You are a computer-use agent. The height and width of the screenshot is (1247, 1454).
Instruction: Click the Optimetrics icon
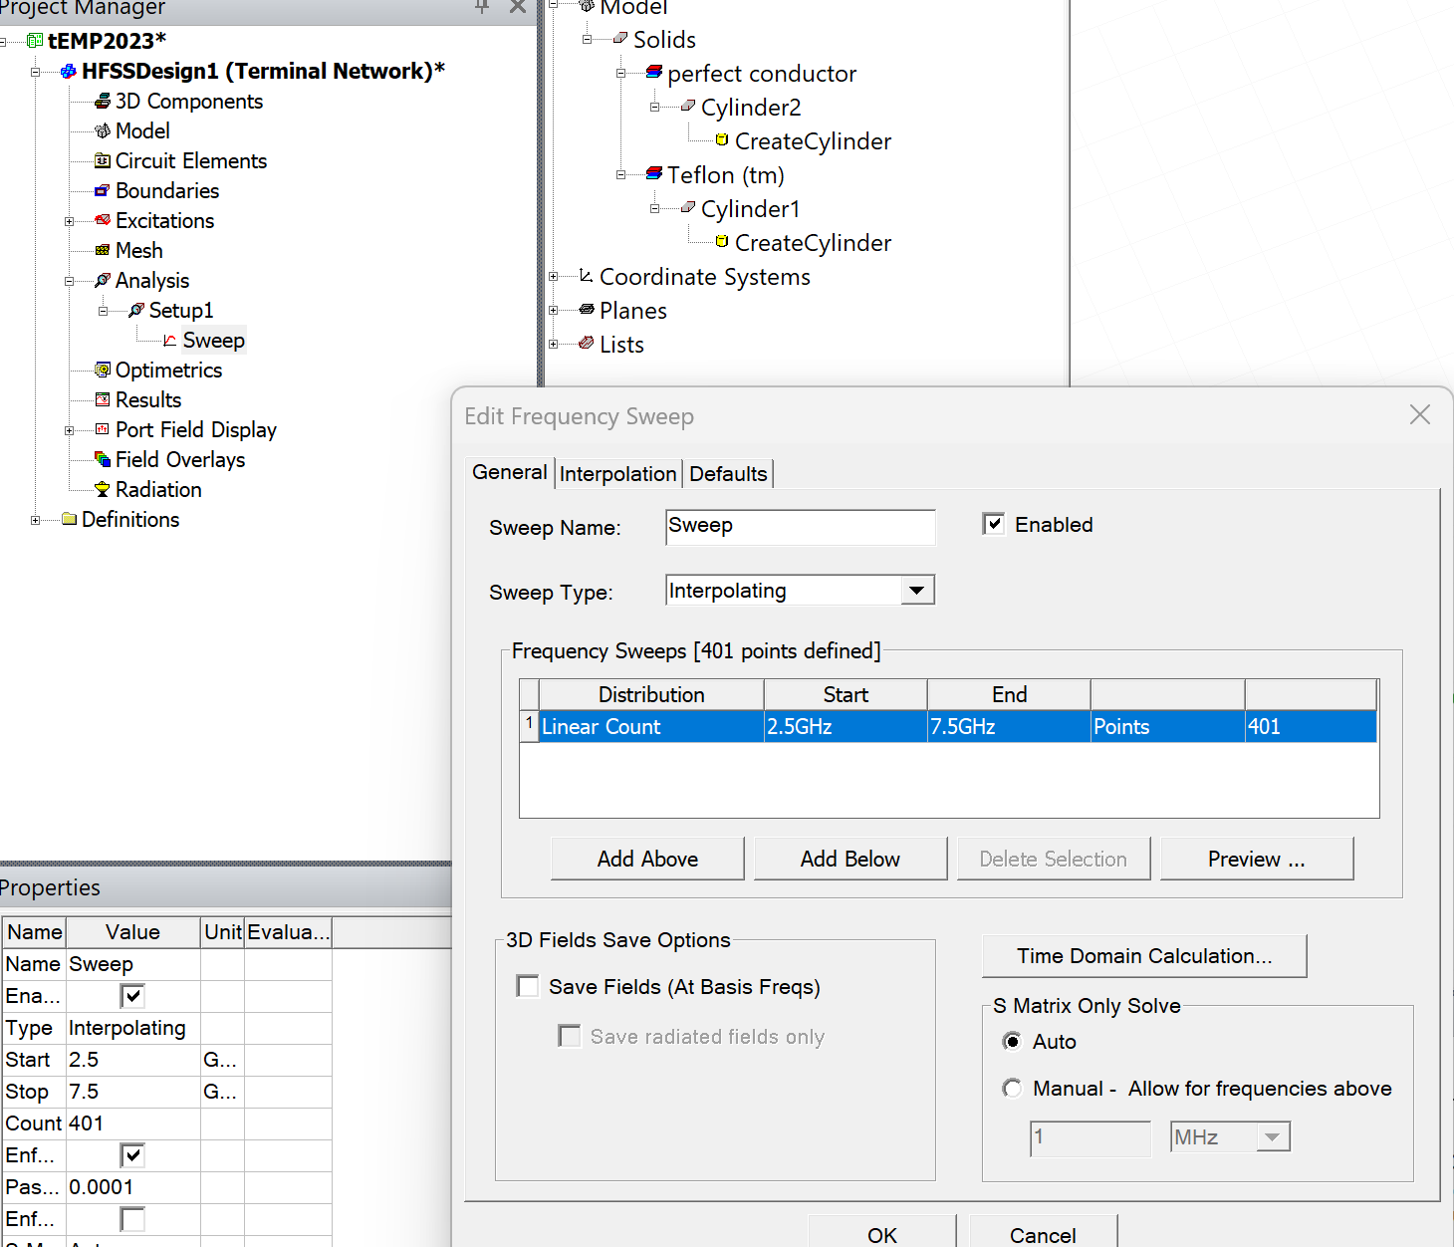tap(103, 370)
